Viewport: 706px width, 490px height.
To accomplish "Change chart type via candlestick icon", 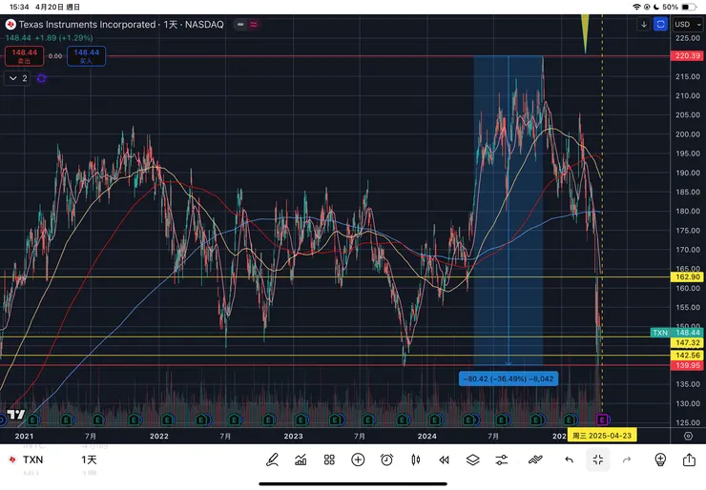I will pyautogui.click(x=416, y=459).
